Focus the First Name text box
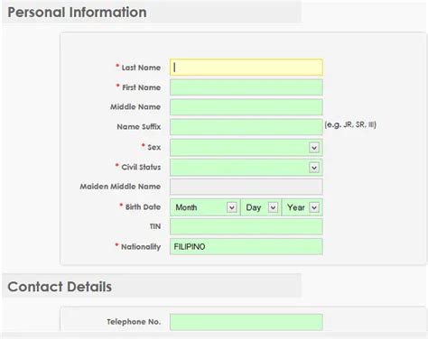This screenshot has width=428, height=339. [247, 87]
